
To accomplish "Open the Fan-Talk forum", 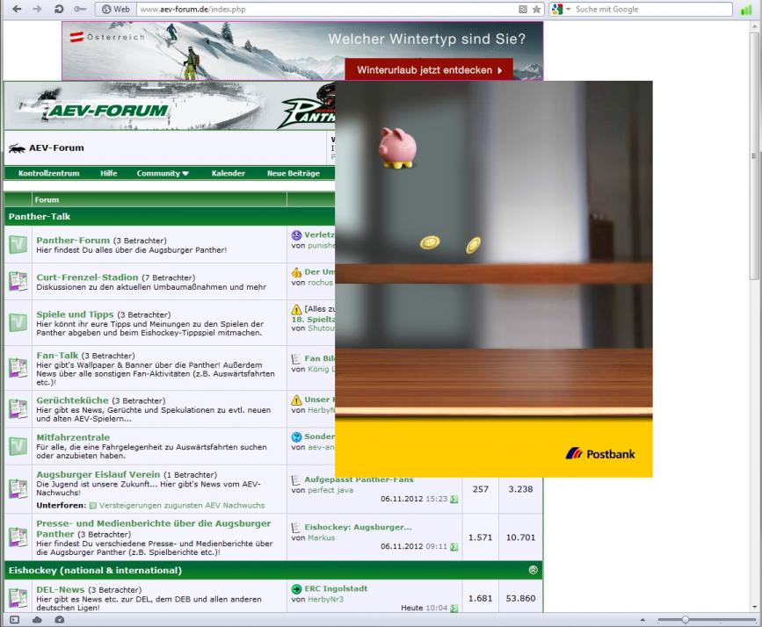I will [x=57, y=356].
